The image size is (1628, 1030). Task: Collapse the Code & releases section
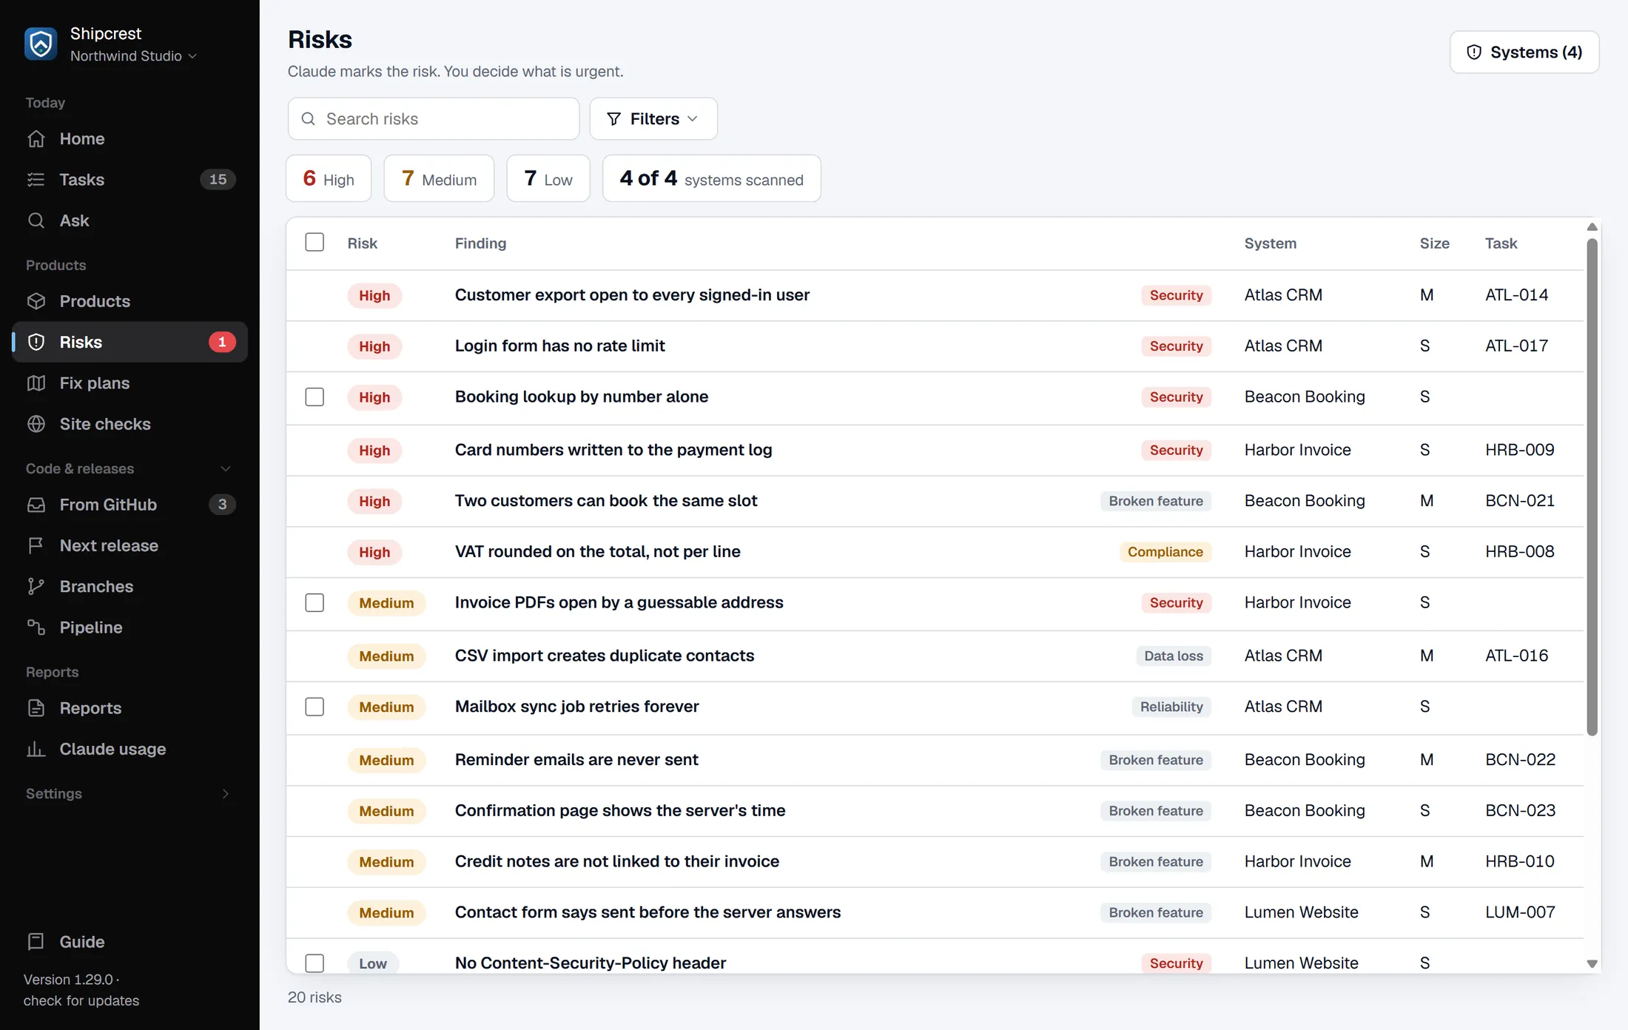(226, 468)
